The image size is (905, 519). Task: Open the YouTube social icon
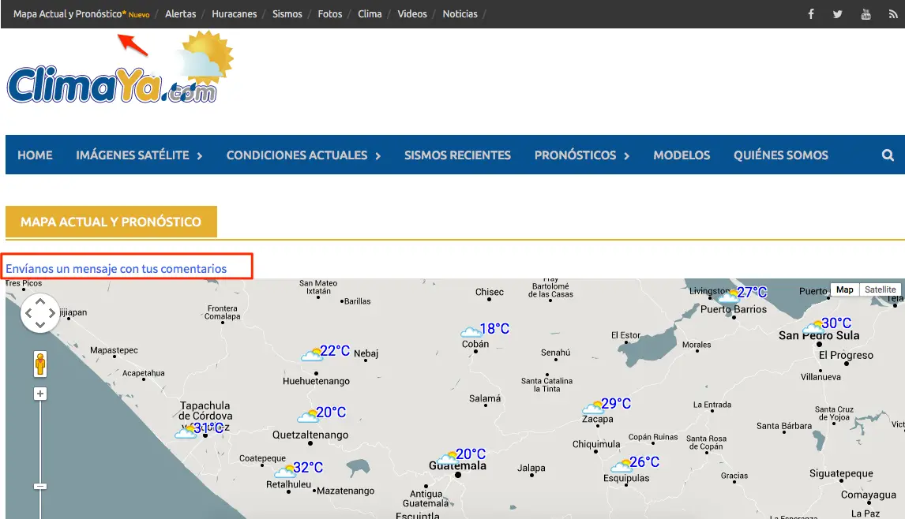pyautogui.click(x=866, y=14)
